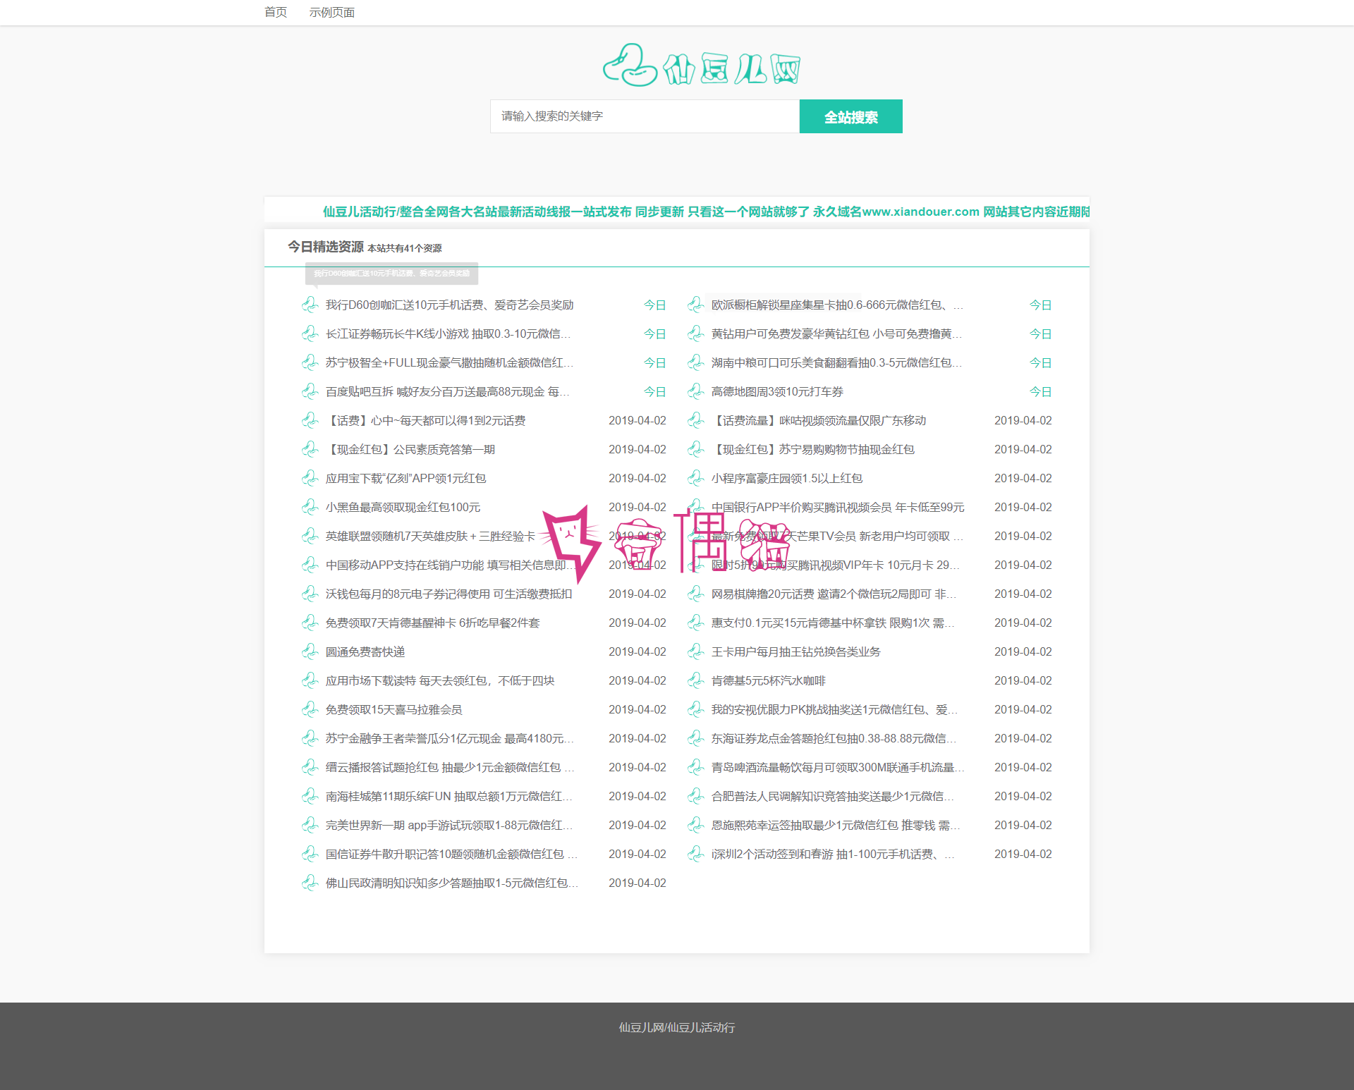Open 小程序富豪庄园领1.5以上红包 link
This screenshot has height=1090, width=1354.
pyautogui.click(x=787, y=478)
